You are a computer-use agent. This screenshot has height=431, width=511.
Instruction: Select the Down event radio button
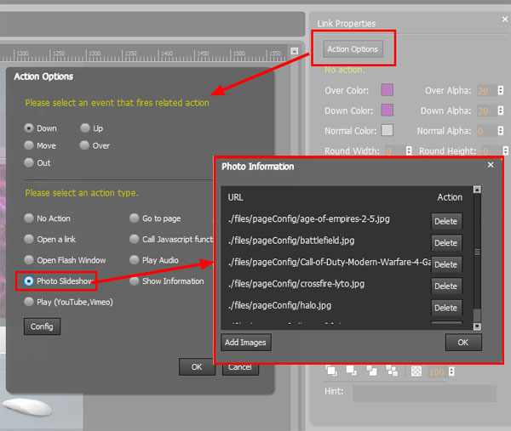click(x=29, y=128)
